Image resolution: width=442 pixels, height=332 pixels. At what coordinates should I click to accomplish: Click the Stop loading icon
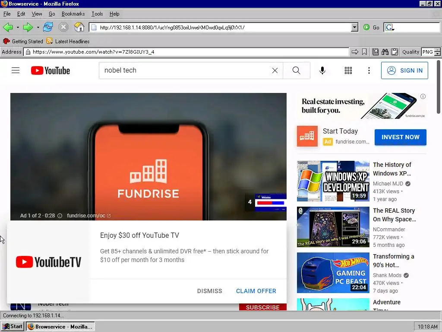(x=63, y=27)
